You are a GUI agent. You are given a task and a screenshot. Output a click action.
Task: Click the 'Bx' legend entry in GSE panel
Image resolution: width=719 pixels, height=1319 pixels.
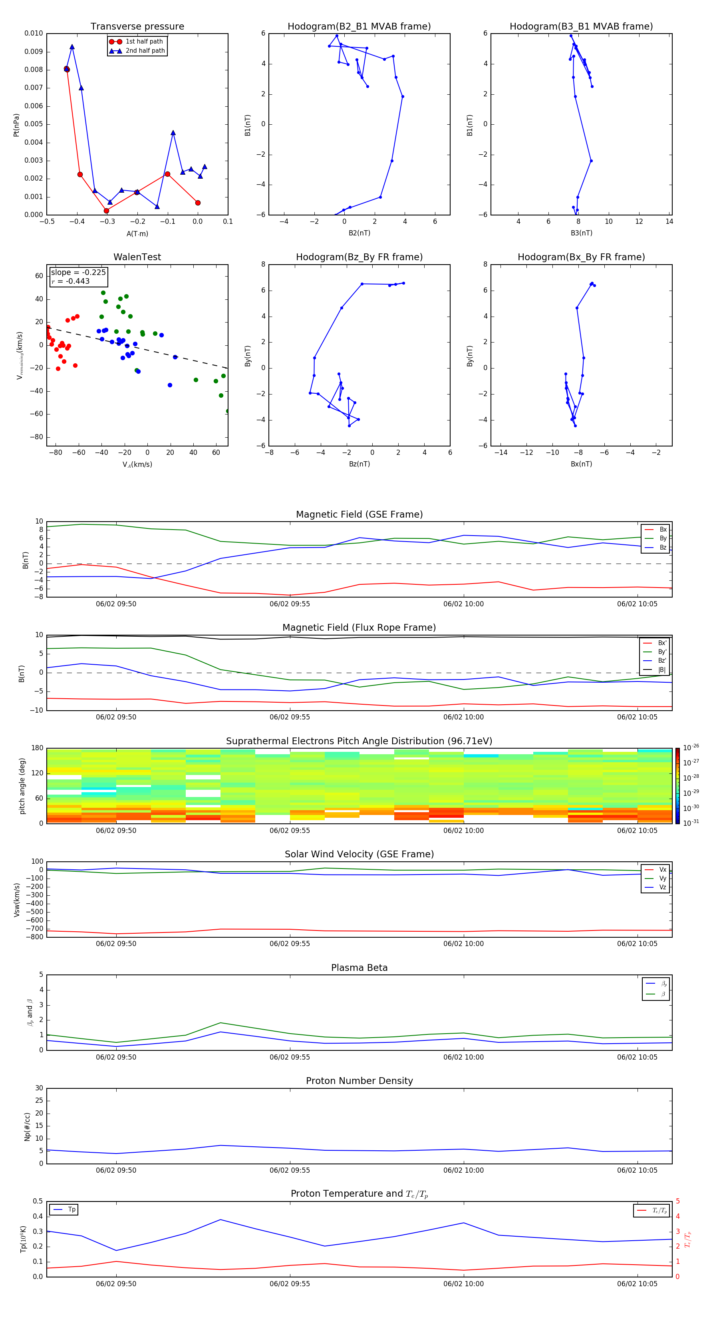656,530
